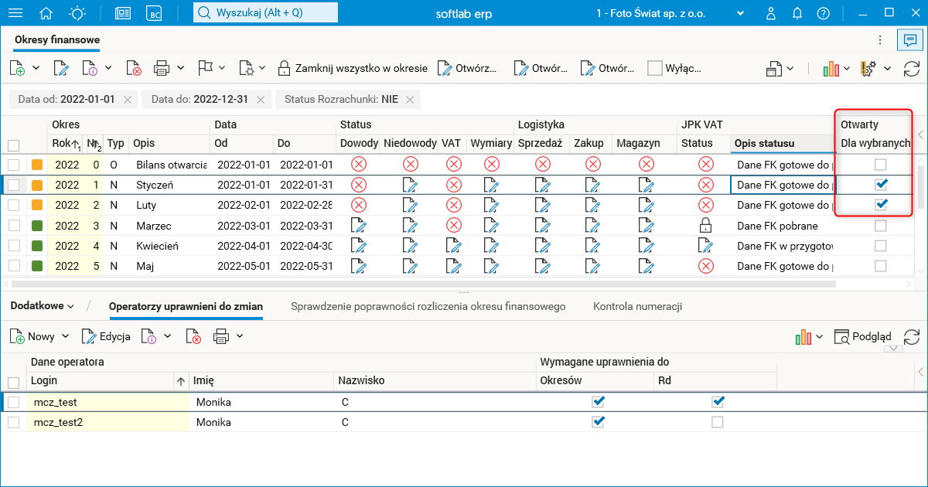The image size is (928, 487).
Task: Remove the Status Rozrachunki NIE filter
Action: [x=410, y=99]
